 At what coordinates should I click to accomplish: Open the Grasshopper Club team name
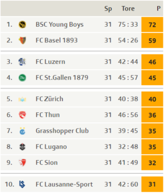tap(62, 131)
